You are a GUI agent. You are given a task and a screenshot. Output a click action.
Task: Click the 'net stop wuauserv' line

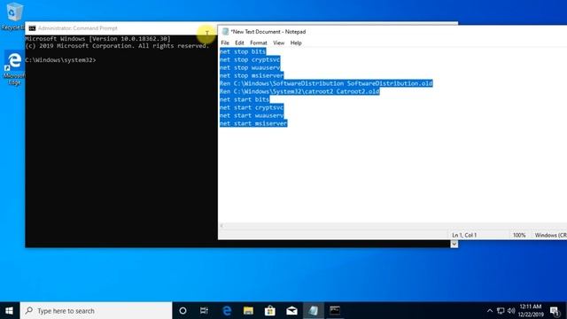click(250, 67)
